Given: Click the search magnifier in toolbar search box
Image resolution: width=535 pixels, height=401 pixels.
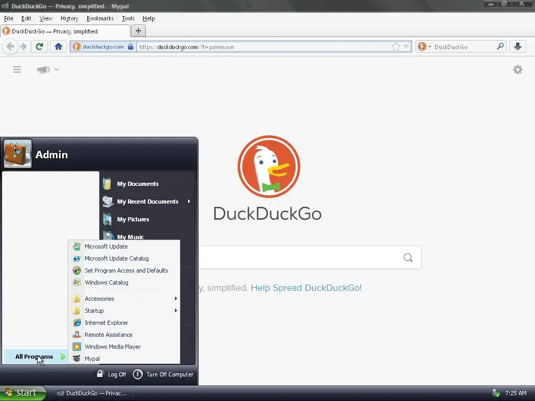Looking at the screenshot, I should (x=500, y=46).
